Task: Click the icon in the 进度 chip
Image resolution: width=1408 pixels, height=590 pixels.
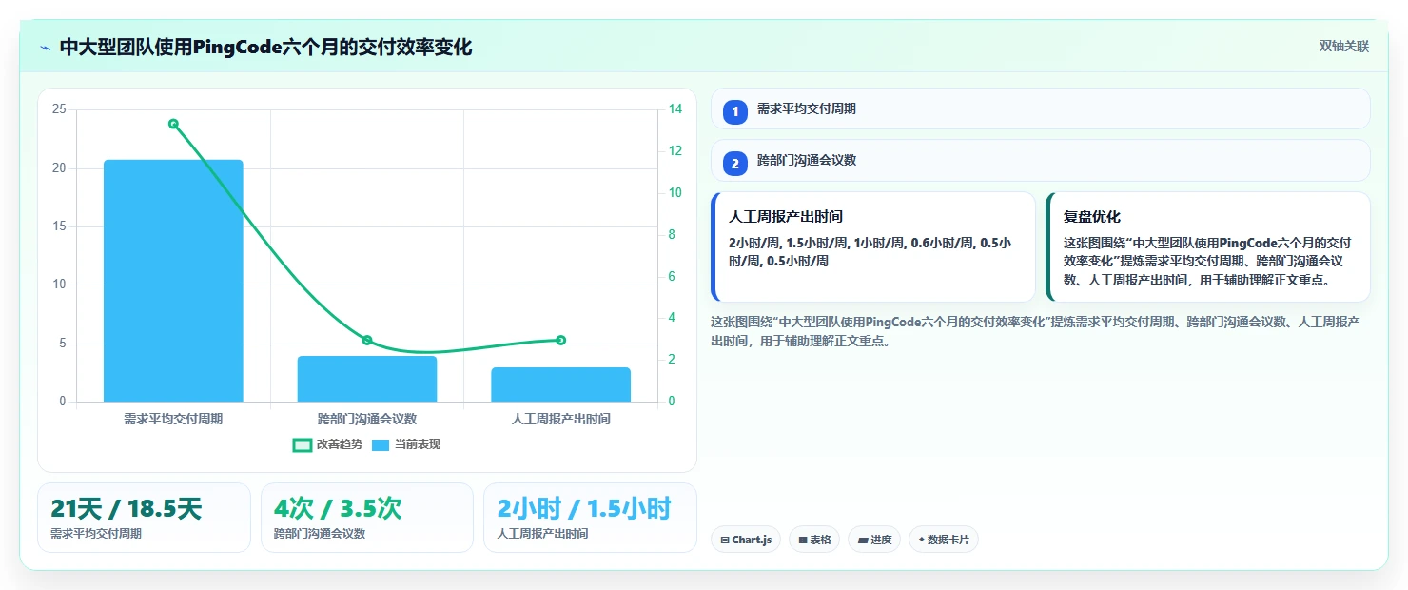Action: [x=863, y=540]
